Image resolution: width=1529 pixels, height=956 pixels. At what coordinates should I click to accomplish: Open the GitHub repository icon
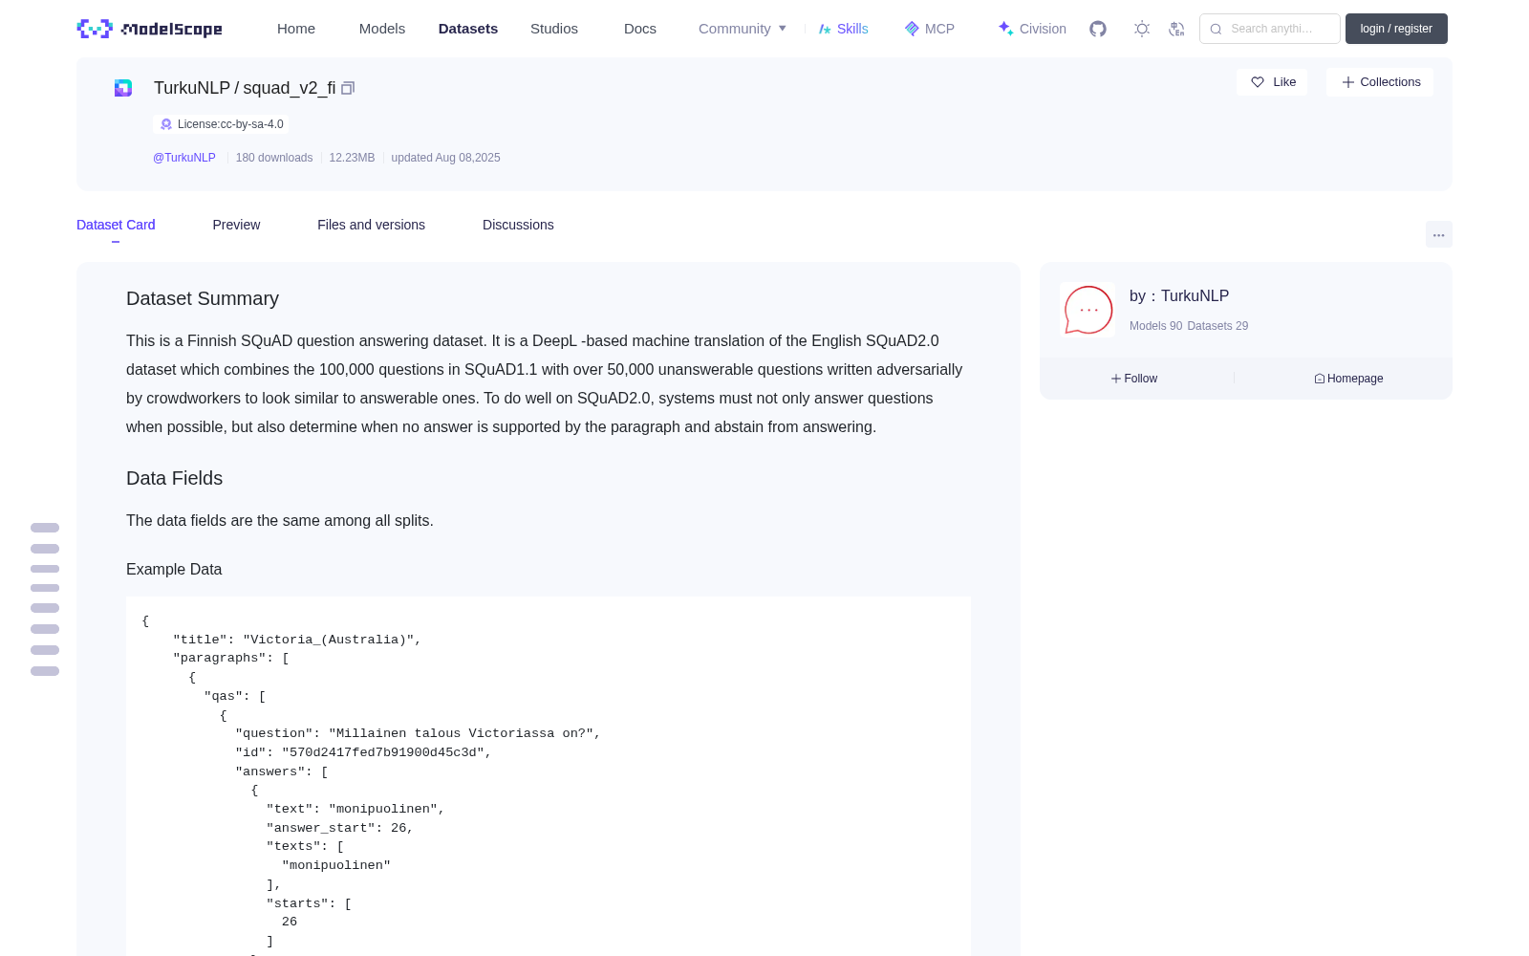tap(1098, 29)
